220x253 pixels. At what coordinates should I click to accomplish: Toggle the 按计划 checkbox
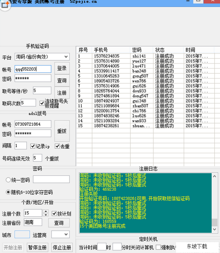55,213
